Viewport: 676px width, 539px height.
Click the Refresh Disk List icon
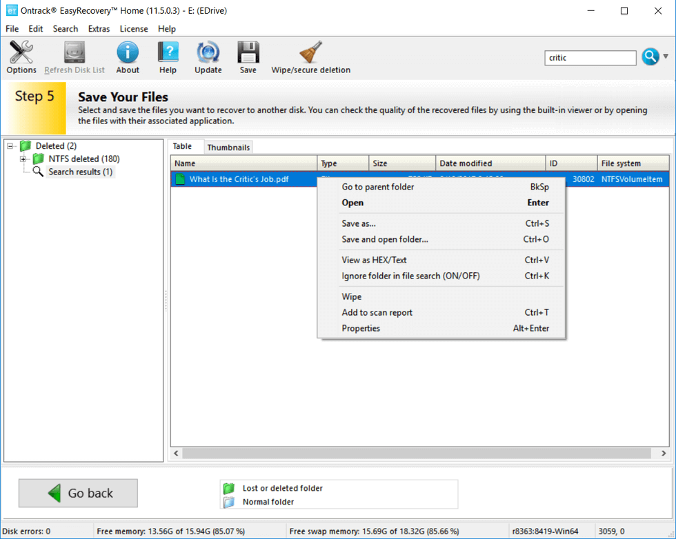(74, 52)
